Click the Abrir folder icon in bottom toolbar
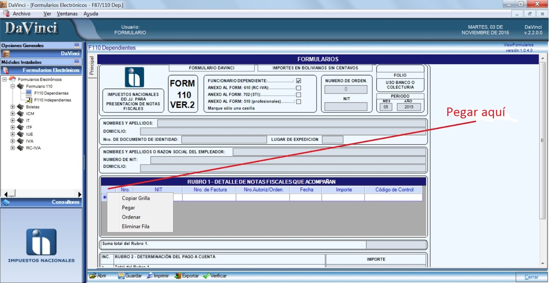The height and width of the screenshot is (283, 551). tap(93, 276)
